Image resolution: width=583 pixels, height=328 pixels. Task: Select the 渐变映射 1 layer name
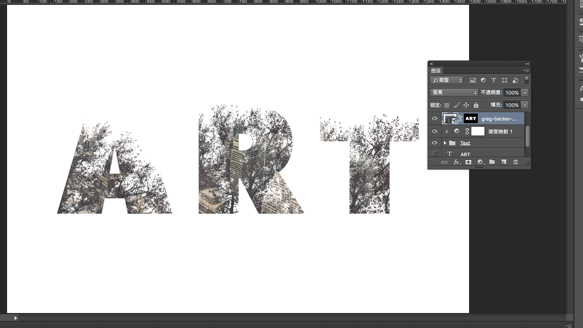pos(500,132)
